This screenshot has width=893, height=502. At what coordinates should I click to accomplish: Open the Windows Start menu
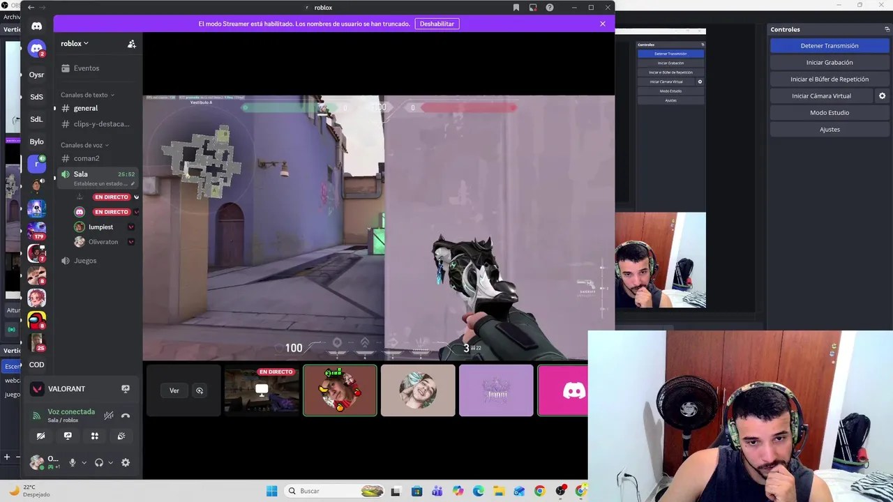pyautogui.click(x=271, y=491)
